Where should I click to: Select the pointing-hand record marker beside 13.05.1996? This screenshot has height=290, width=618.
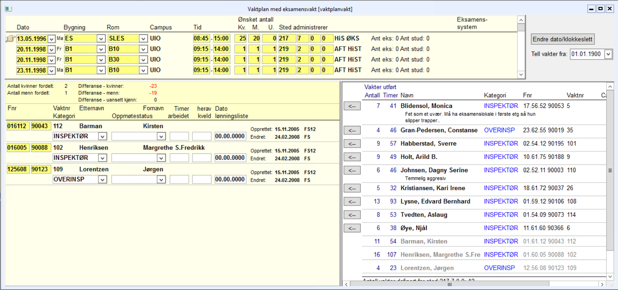(11, 39)
